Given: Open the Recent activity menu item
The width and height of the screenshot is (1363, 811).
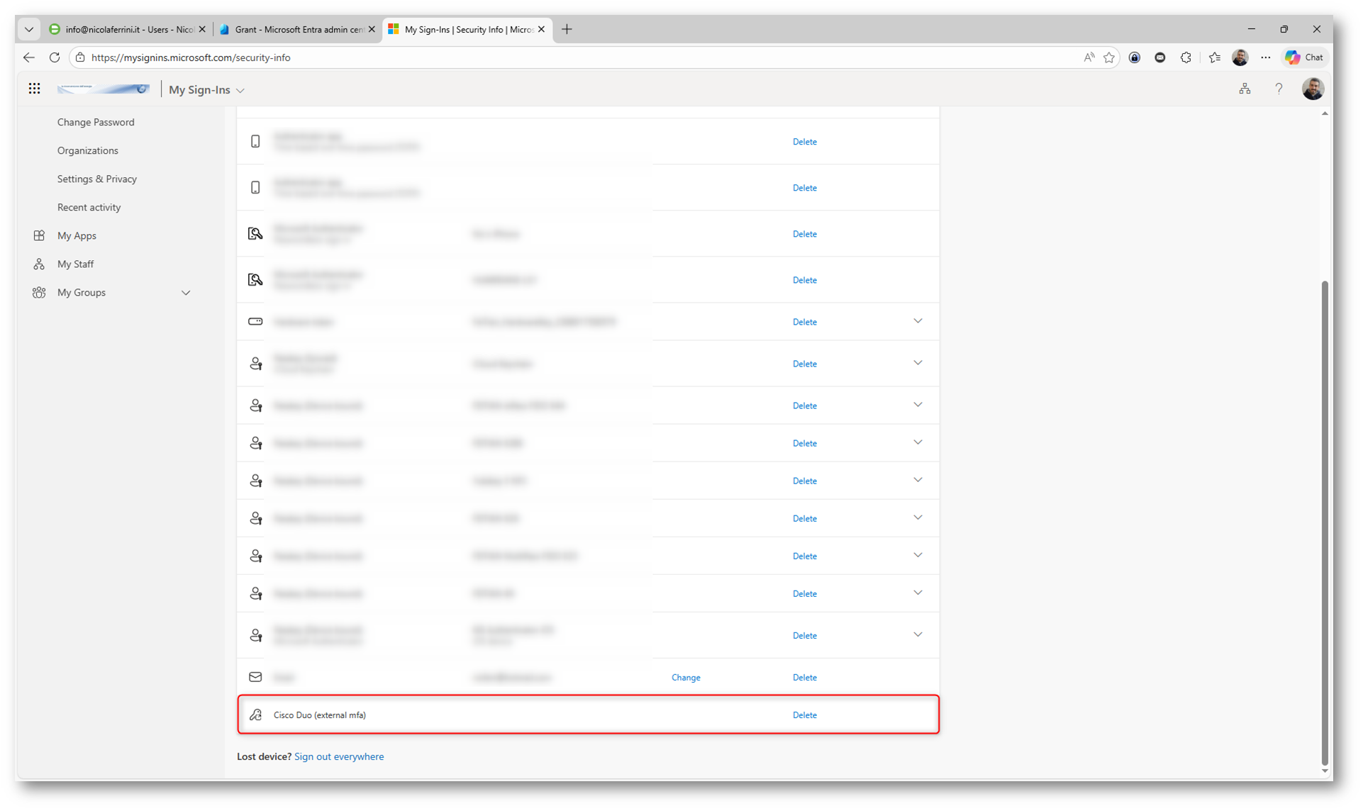Looking at the screenshot, I should coord(89,207).
